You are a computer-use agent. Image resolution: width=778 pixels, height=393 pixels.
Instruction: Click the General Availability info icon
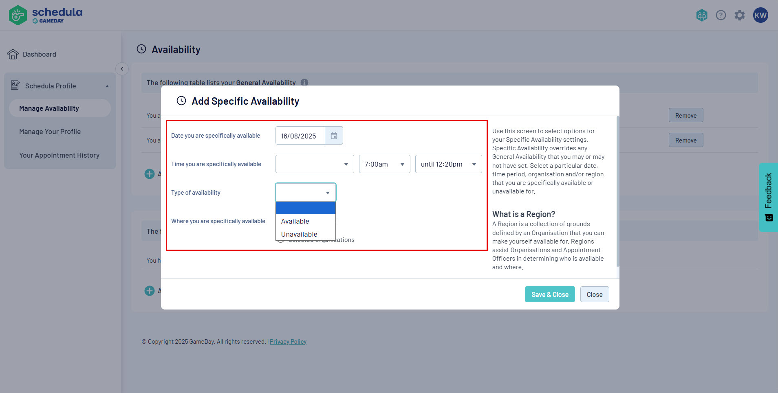pyautogui.click(x=304, y=82)
